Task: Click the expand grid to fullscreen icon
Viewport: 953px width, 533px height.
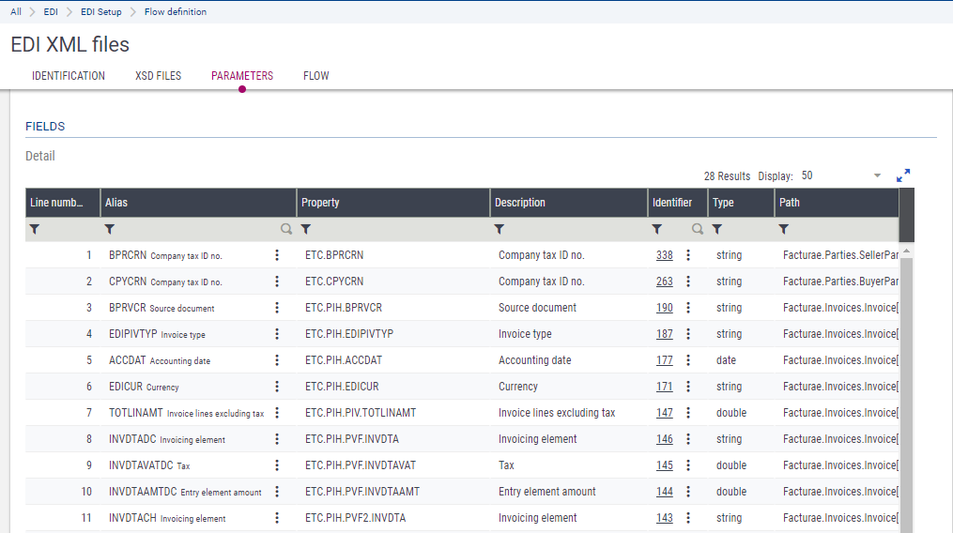Action: [x=903, y=175]
